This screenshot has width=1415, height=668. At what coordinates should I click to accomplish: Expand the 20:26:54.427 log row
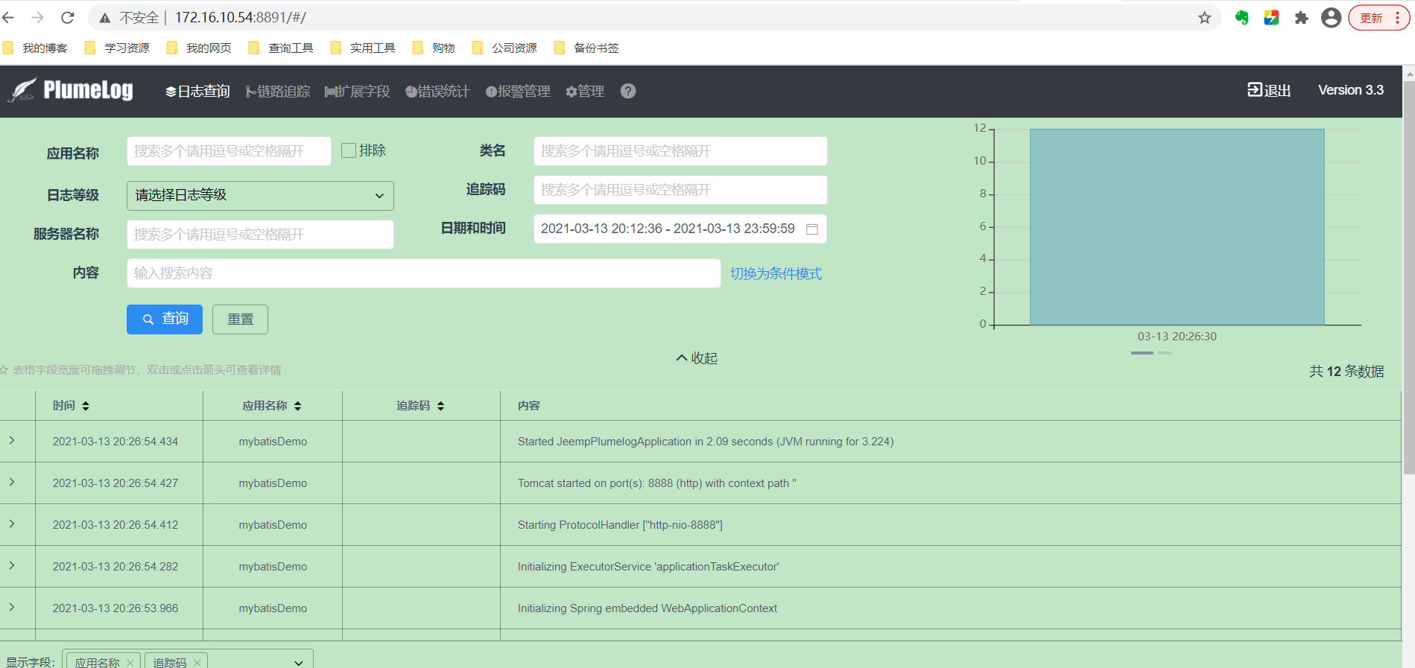[12, 483]
